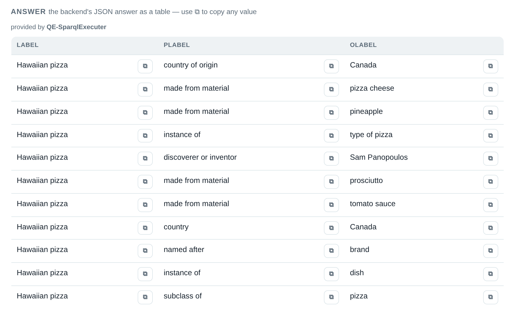Copy 'made from material' plabel in pizza cheese row
515x320 pixels.
tap(331, 89)
